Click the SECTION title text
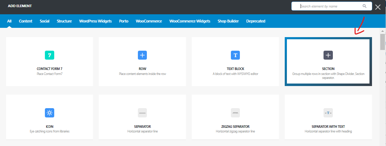 (328, 69)
